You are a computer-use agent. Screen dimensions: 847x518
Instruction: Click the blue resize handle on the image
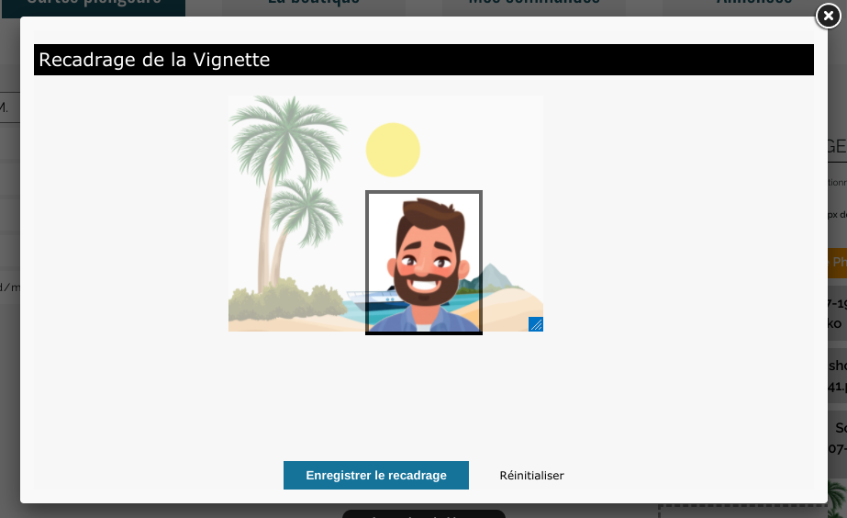click(535, 324)
